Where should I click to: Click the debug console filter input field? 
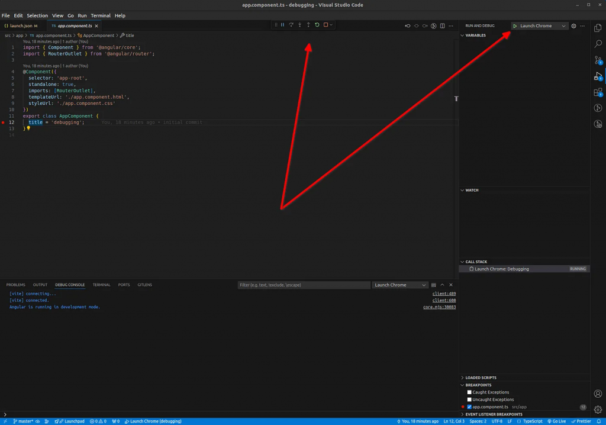304,285
